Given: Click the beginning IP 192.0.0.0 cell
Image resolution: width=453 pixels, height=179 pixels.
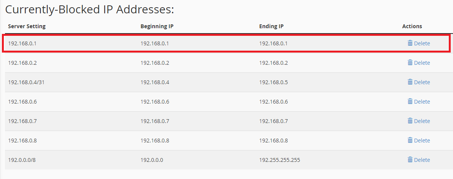Looking at the screenshot, I should 152,160.
